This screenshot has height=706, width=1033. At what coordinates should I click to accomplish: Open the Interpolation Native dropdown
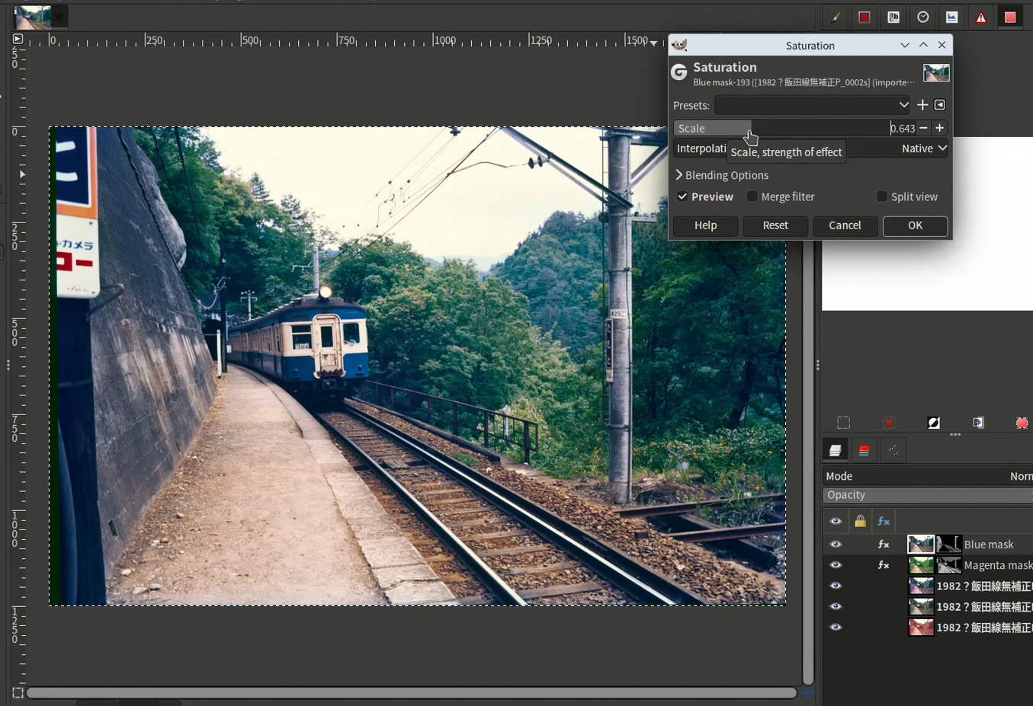coord(923,149)
